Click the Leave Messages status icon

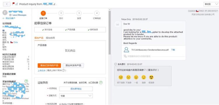[10, 15]
